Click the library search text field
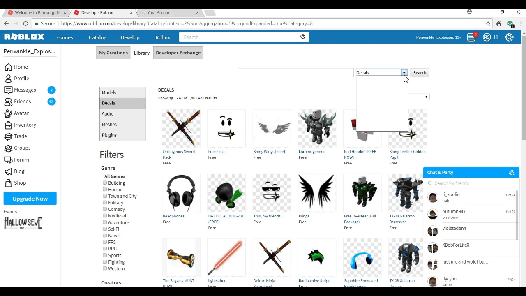Image resolution: width=526 pixels, height=296 pixels. (x=296, y=73)
